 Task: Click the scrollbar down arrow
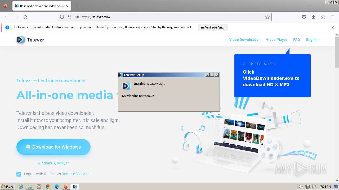click(x=337, y=181)
